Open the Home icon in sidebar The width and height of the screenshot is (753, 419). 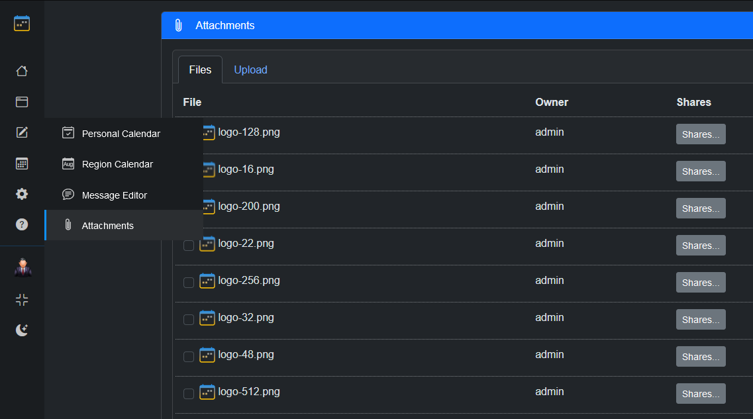[22, 71]
